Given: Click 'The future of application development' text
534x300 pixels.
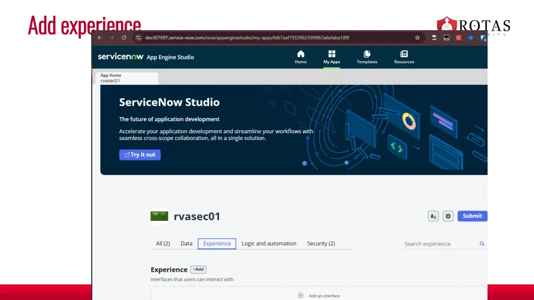Looking at the screenshot, I should pyautogui.click(x=169, y=119).
